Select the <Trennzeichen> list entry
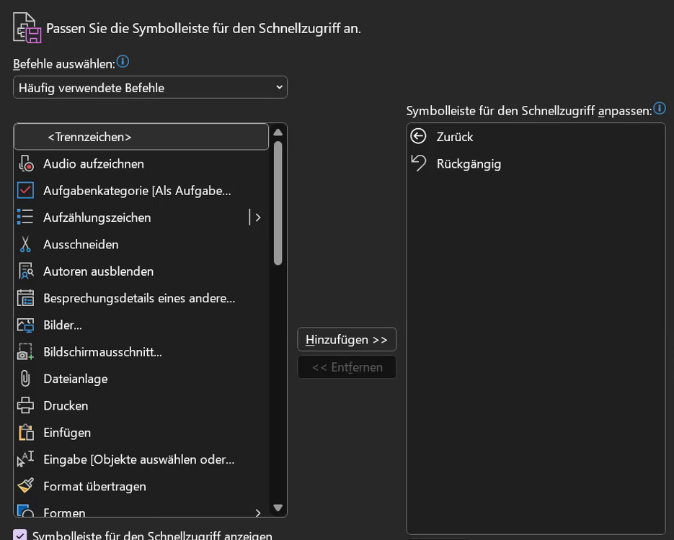The width and height of the screenshot is (674, 540). 141,137
